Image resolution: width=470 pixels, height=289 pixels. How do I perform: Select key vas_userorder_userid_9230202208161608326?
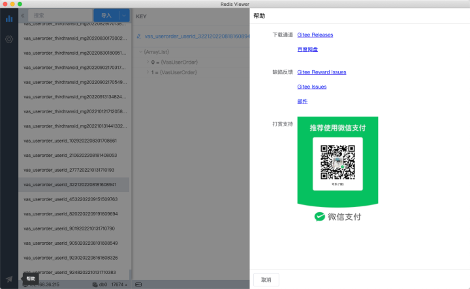tap(74, 258)
